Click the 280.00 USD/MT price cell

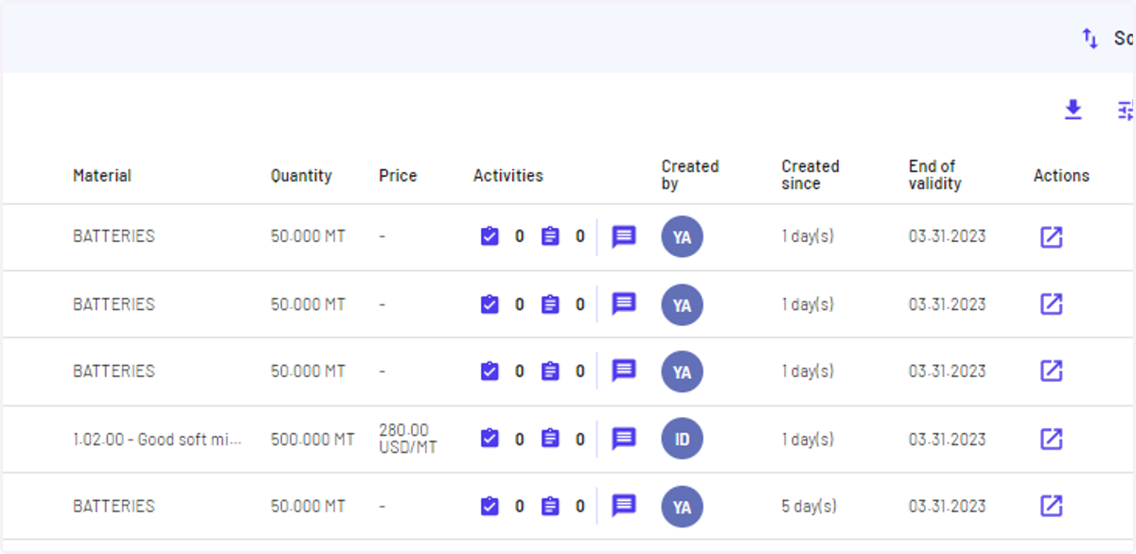click(x=408, y=439)
